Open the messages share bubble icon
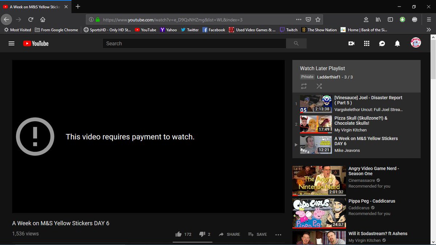 (382, 44)
